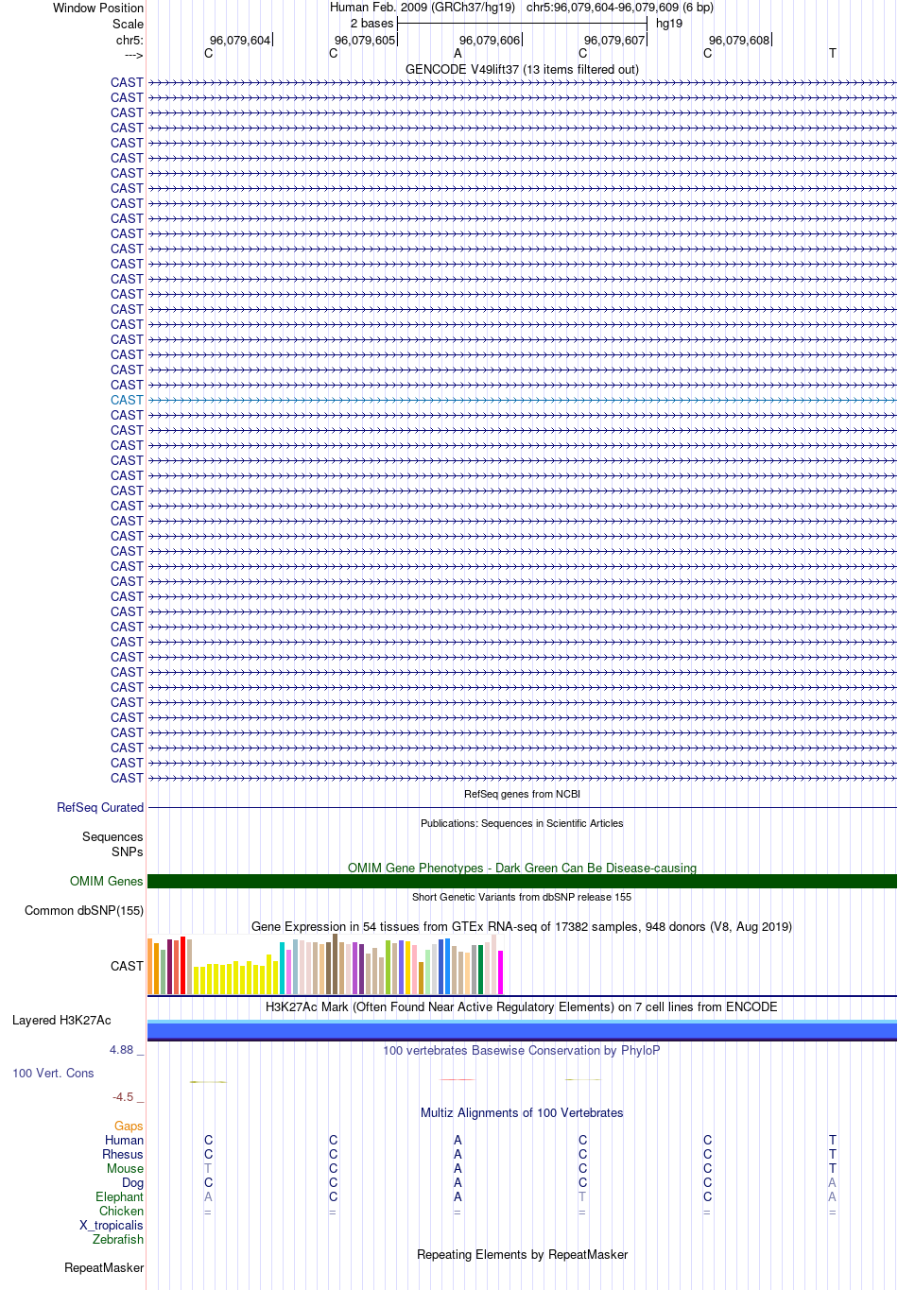898x1290 pixels.
Task: Click the 'OMIM Genes' track label
Action: coord(107,881)
